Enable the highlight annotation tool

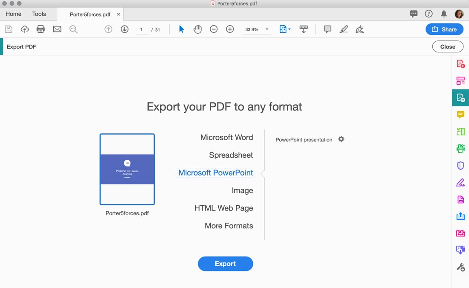tap(344, 29)
